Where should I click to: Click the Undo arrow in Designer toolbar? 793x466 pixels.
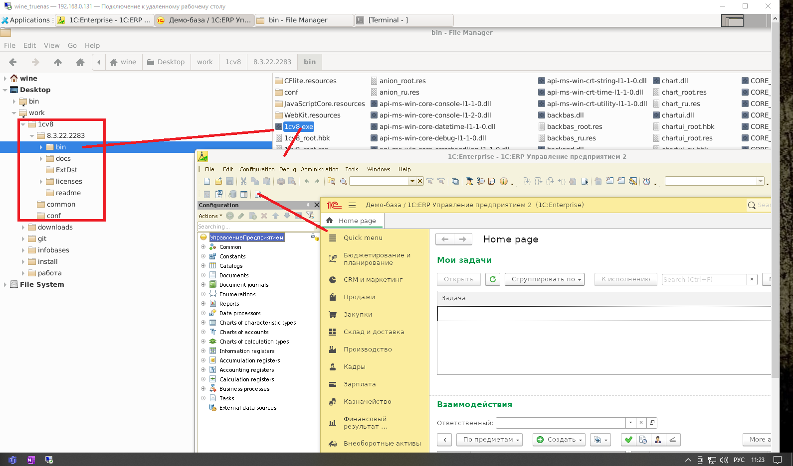[307, 181]
